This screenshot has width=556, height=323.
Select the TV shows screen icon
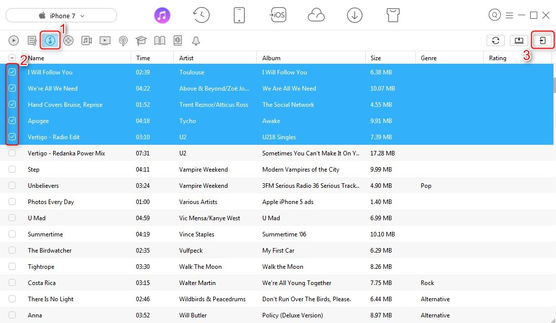[x=105, y=41]
